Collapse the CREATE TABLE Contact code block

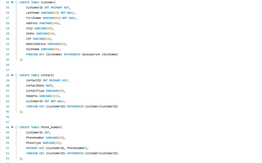click(16, 75)
